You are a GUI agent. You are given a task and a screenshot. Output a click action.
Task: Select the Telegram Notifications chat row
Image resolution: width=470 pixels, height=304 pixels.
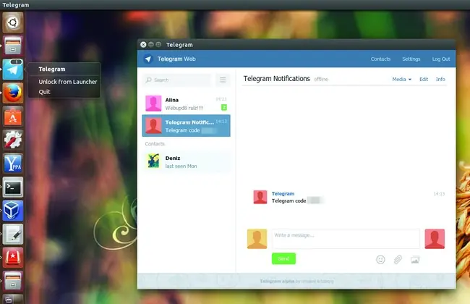tap(186, 126)
